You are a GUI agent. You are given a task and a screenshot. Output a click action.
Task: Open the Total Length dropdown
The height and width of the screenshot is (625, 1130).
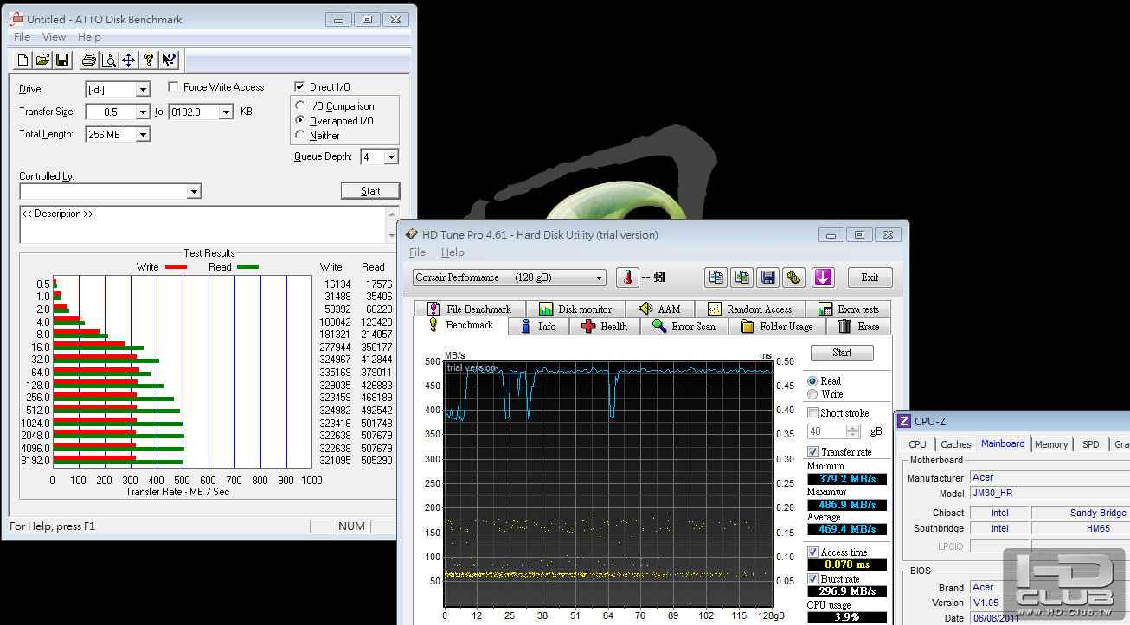tap(143, 135)
